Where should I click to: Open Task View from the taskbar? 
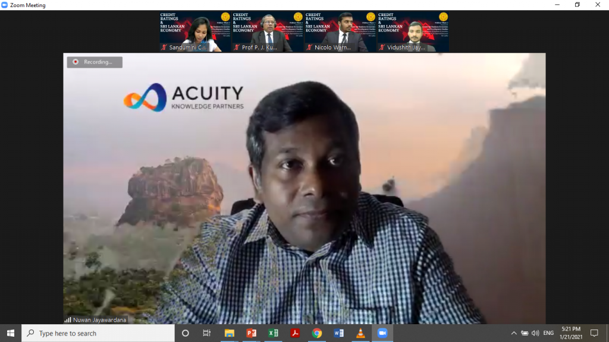[x=207, y=333]
